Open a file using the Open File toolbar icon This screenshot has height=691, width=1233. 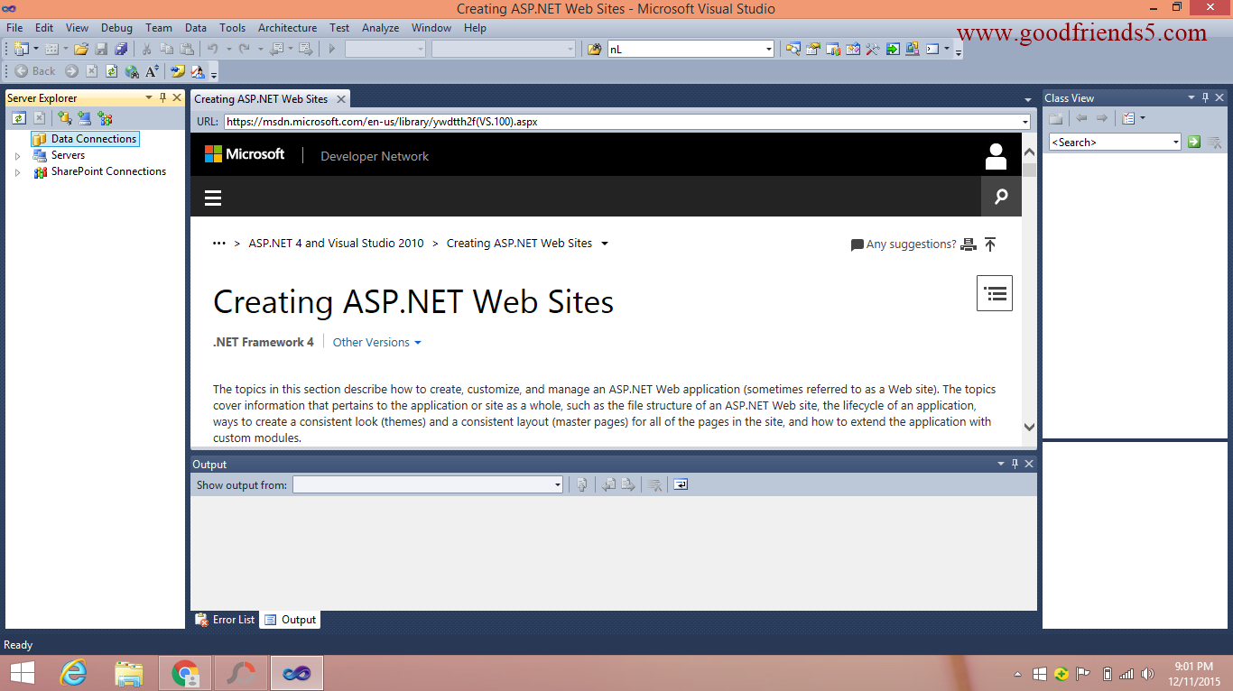coord(79,48)
